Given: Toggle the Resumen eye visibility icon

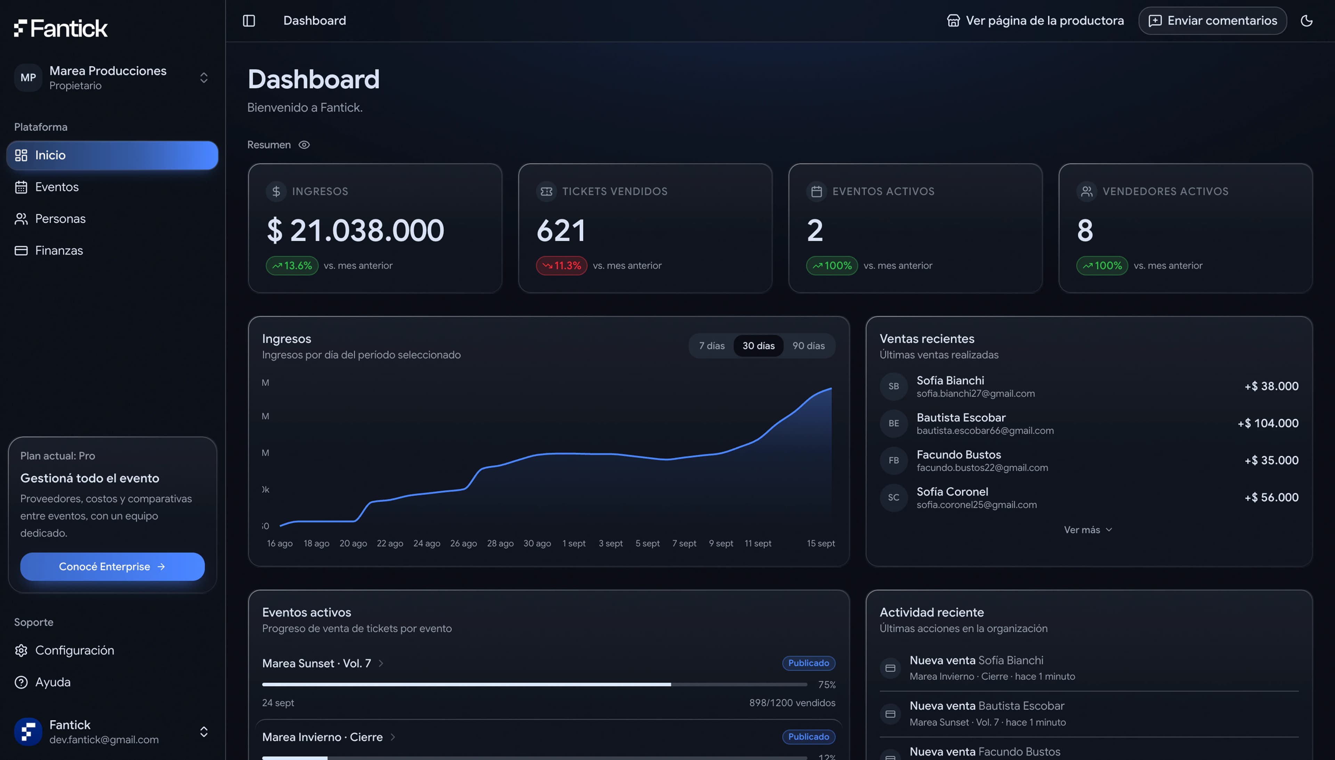Looking at the screenshot, I should [x=304, y=145].
